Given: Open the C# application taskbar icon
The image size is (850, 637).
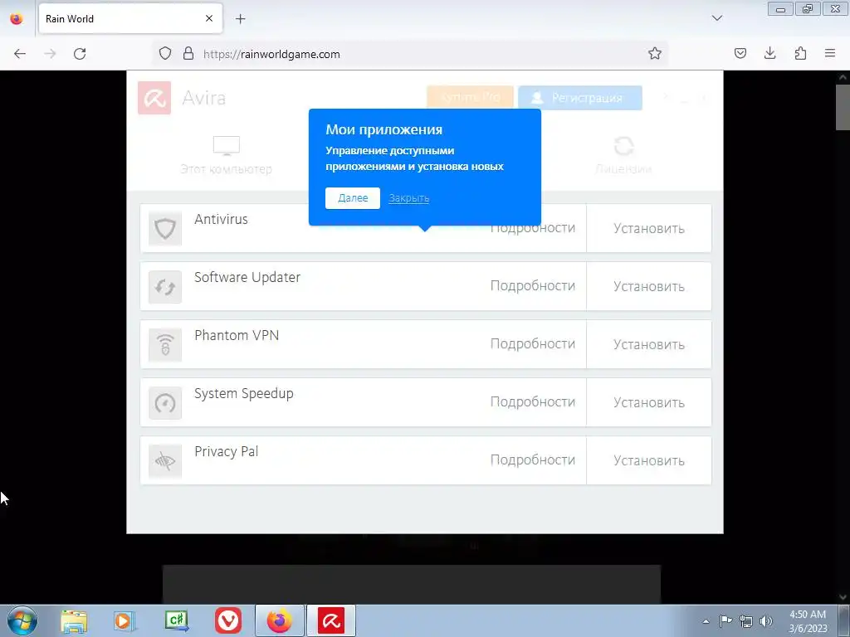Looking at the screenshot, I should (x=177, y=620).
